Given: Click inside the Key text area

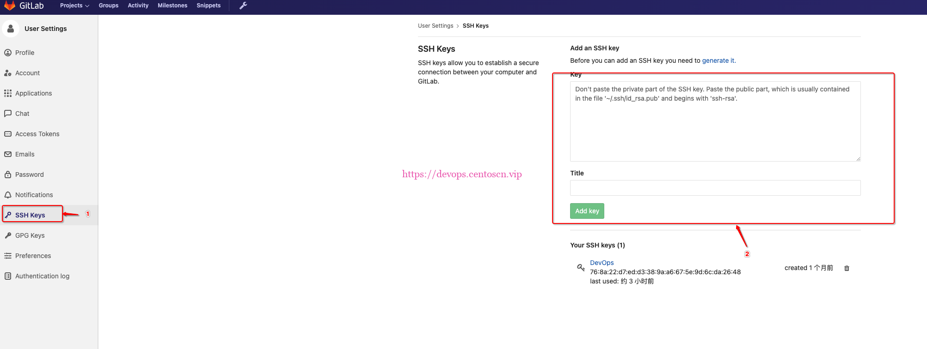Looking at the screenshot, I should pos(715,125).
